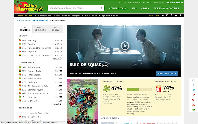Image resolution: width=198 pixels, height=124 pixels.
Task: Click popcorn bucket icon beside 74% audience score
Action: click(x=159, y=88)
